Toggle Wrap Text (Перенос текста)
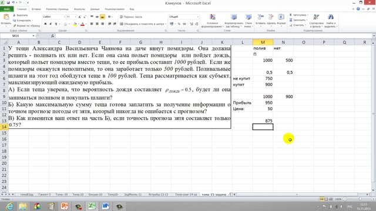This screenshot has height=211, width=376. pos(131,17)
